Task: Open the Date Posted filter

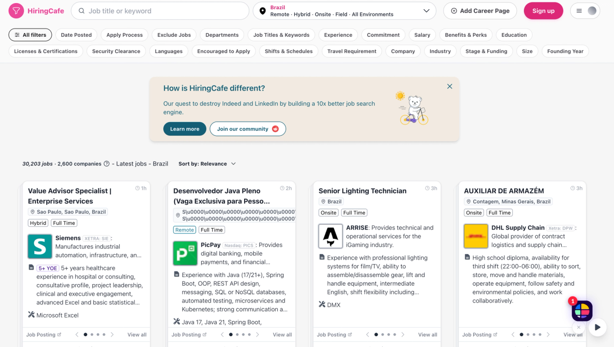Action: click(76, 35)
